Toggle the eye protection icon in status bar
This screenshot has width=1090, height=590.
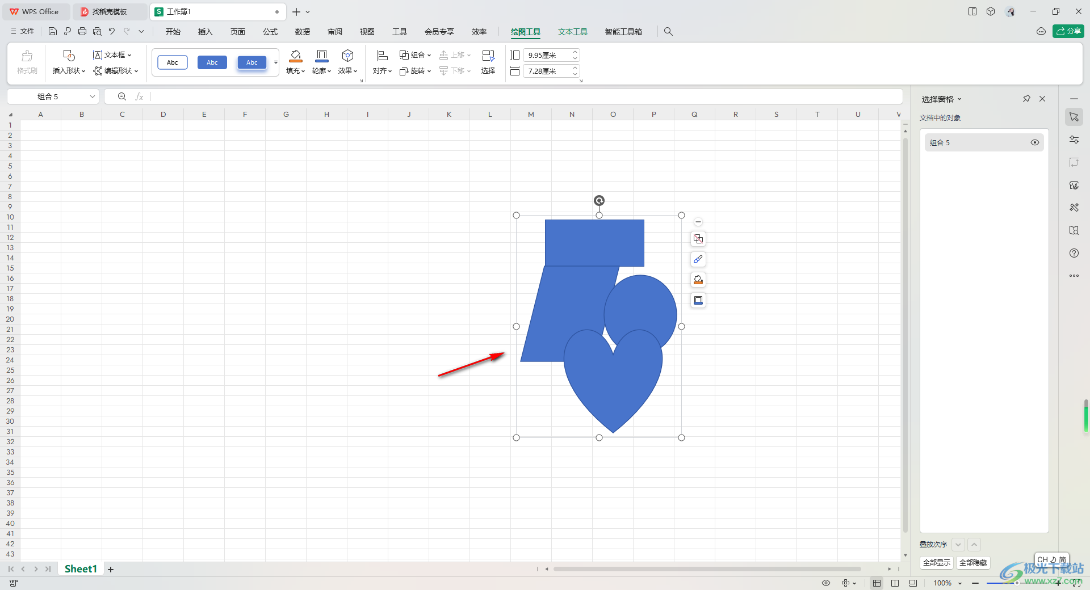pos(826,583)
